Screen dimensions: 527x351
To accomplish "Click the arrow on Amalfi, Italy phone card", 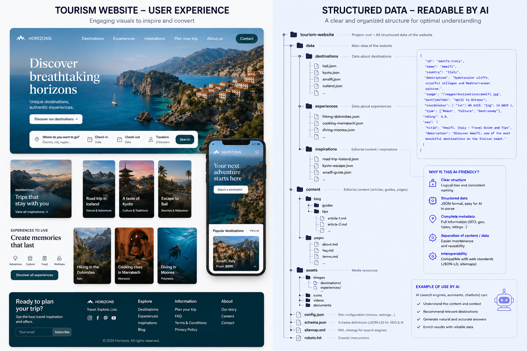I will point(255,266).
